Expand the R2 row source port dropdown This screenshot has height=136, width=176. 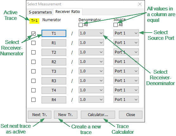point(126,61)
